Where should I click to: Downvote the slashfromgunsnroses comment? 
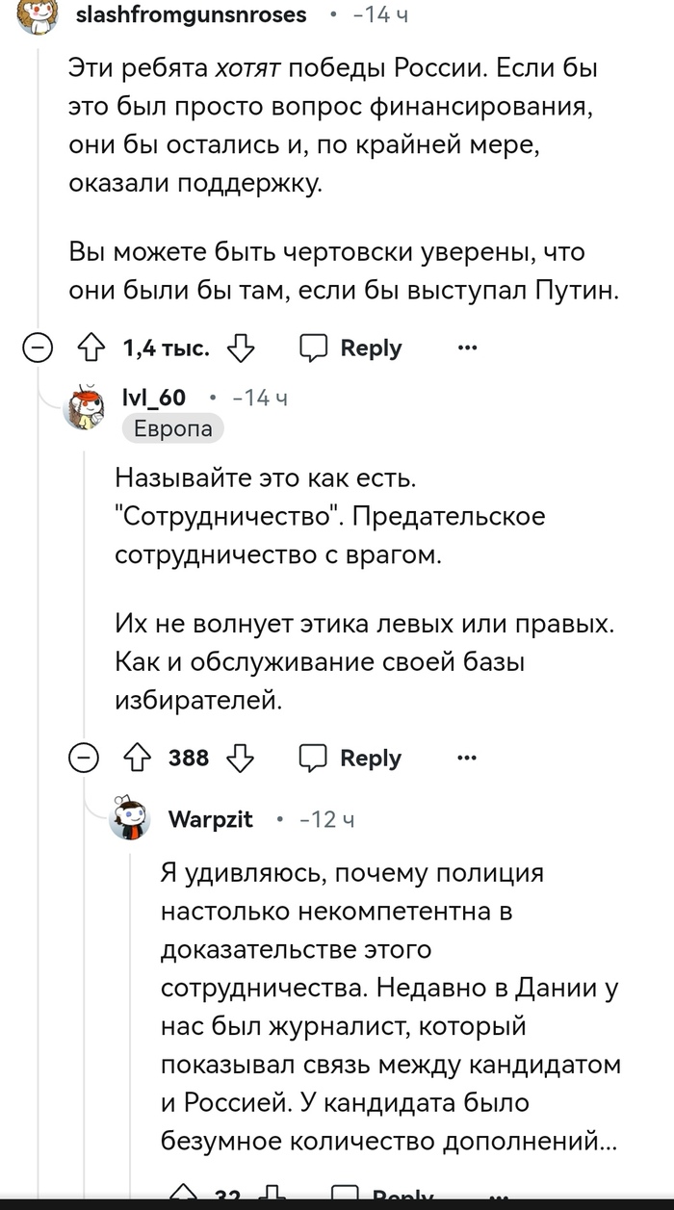coord(240,348)
